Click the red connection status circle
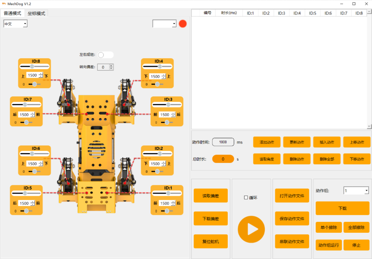 (x=183, y=24)
